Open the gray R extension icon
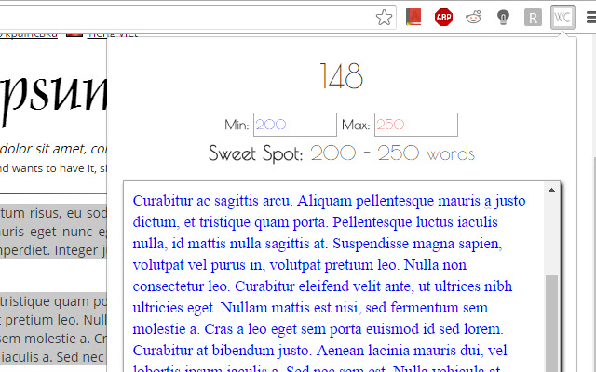Screen dimensions: 596x372 pos(533,18)
